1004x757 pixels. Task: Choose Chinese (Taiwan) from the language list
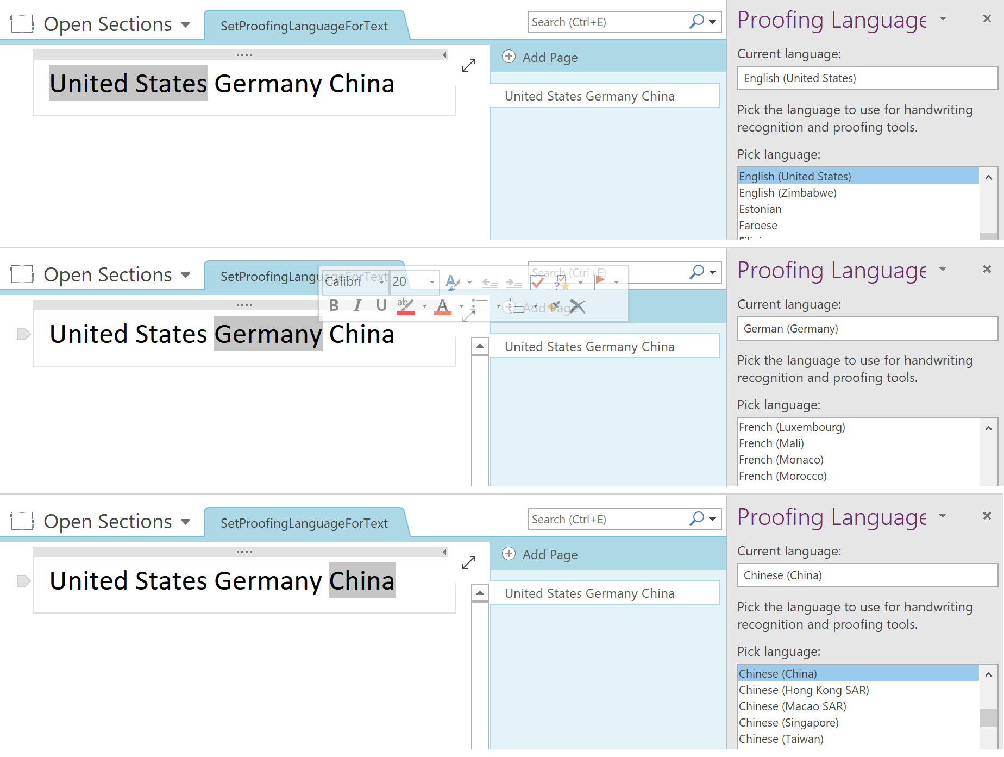pyautogui.click(x=781, y=739)
